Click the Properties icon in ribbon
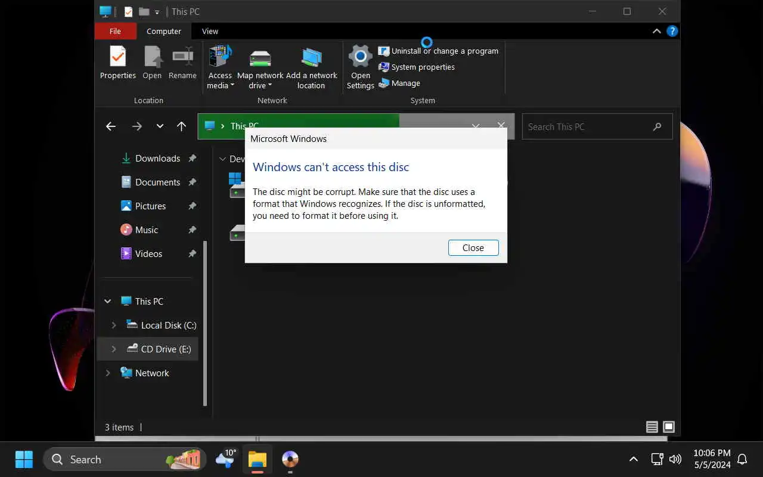This screenshot has height=477, width=763. pos(117,63)
